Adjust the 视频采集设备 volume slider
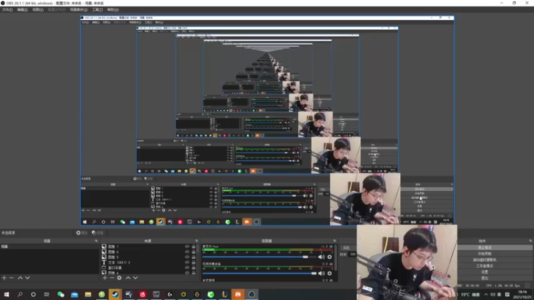 [259, 273]
